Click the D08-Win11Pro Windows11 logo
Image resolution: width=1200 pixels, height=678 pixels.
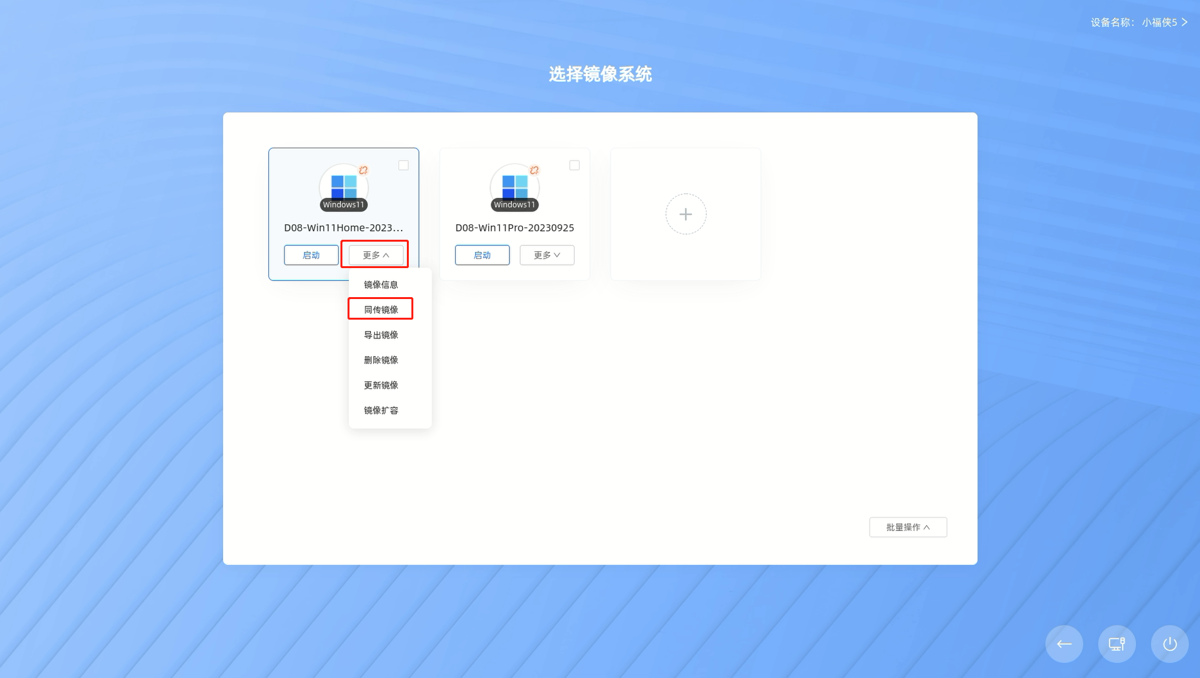coord(515,188)
